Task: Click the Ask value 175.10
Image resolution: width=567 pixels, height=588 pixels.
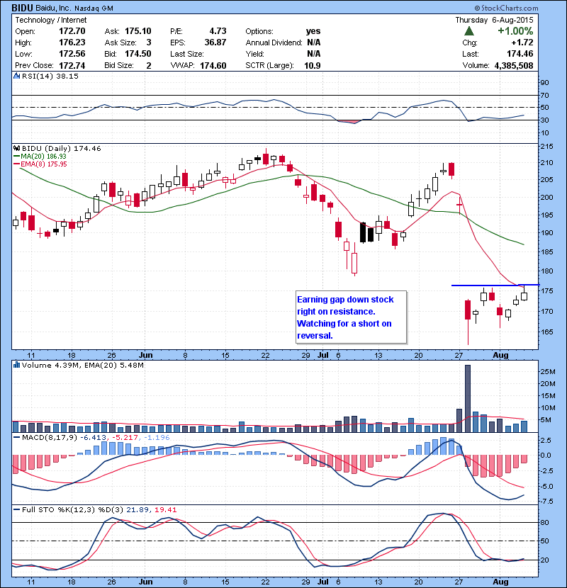Action: (138, 31)
